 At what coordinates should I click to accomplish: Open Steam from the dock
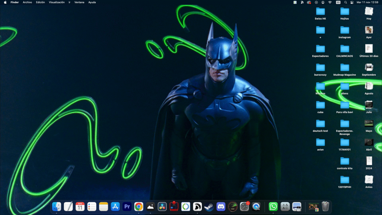[x=209, y=206]
